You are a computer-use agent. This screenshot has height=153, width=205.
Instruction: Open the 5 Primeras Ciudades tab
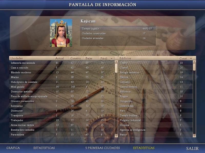point(103,148)
